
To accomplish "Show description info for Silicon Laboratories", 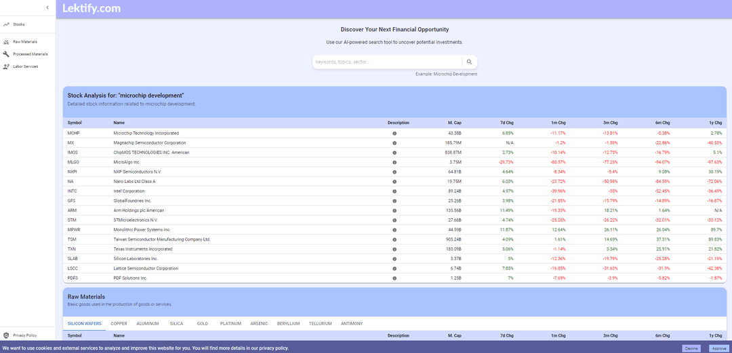I will tap(394, 259).
